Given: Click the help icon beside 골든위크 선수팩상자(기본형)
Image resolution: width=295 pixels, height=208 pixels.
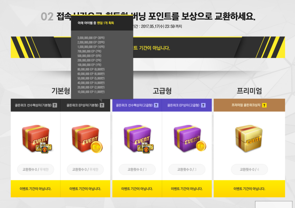Looking at the screenshot, I should [55, 105].
